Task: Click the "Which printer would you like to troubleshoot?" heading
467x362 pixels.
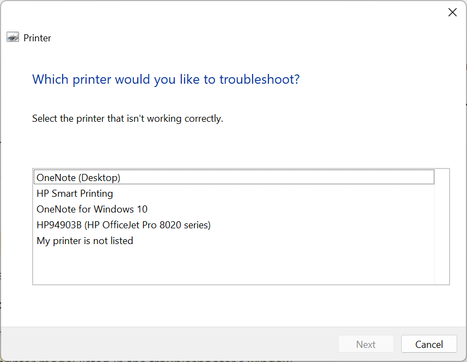Action: coord(166,80)
